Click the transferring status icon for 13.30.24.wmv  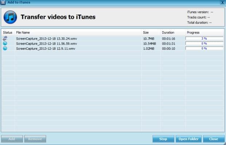tap(5, 39)
